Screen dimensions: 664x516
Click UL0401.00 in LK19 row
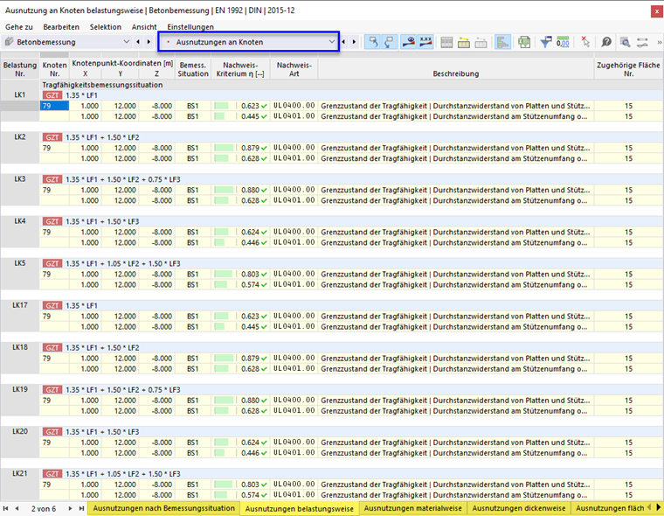coord(294,410)
